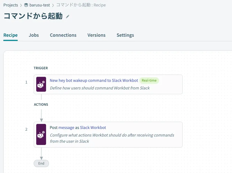Viewport: 232px width, 173px height.
Task: Click the コマンドから起動 : Recipe breadcrumb
Action: (81, 5)
